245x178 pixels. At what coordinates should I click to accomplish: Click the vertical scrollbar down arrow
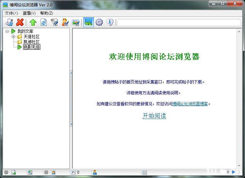(x=239, y=165)
